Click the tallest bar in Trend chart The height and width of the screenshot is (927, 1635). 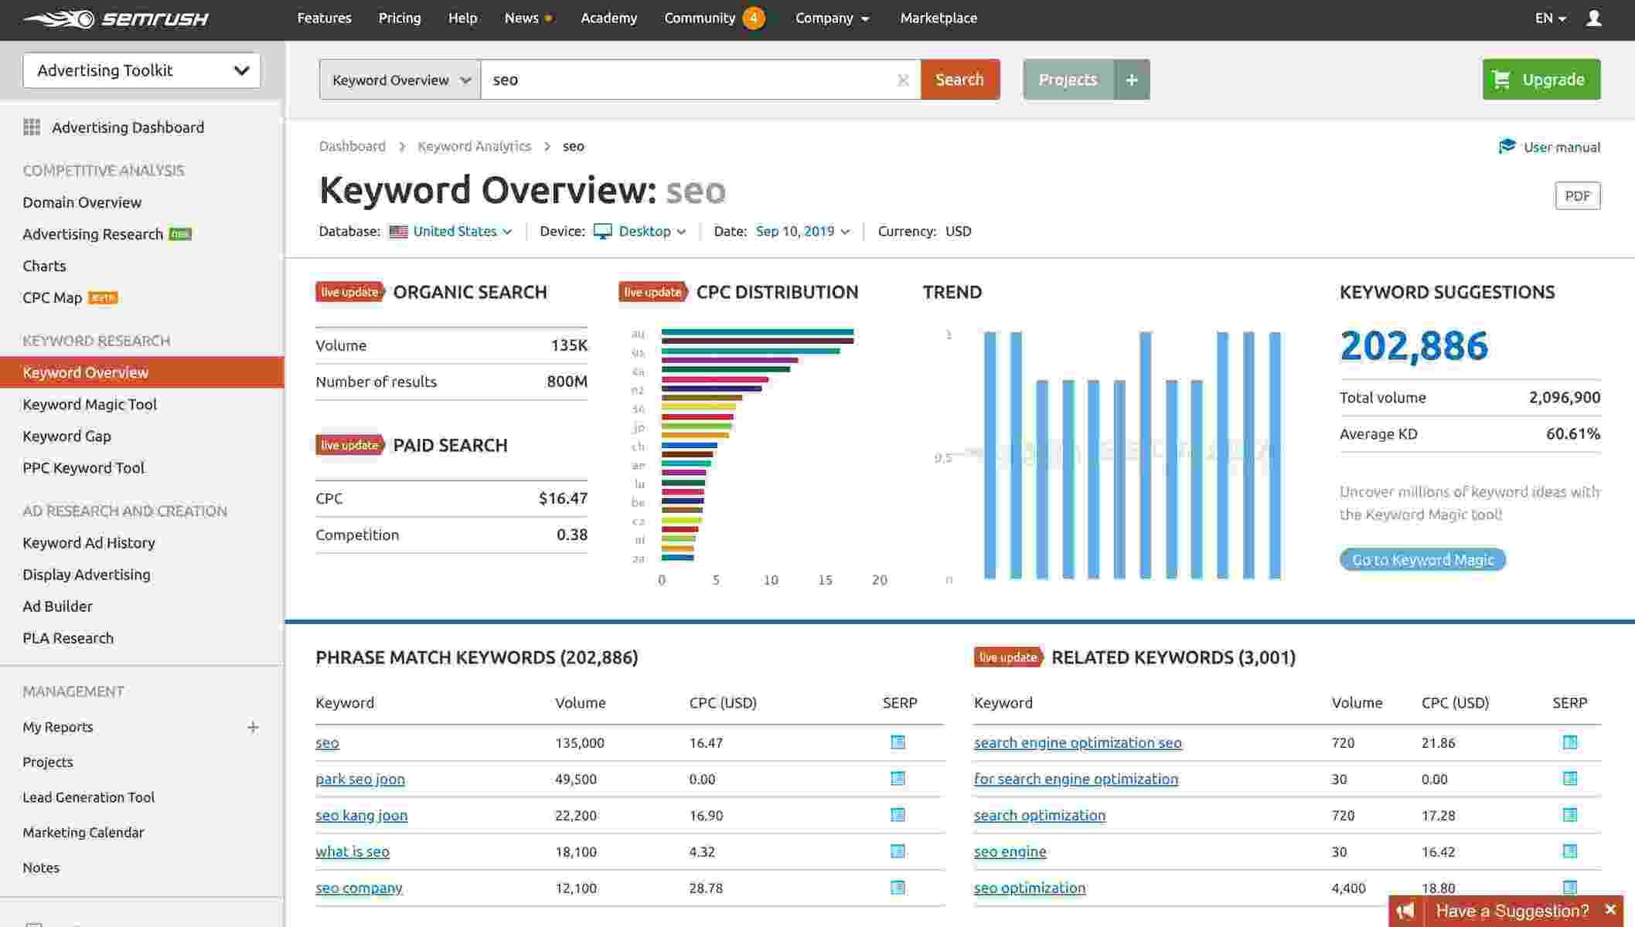990,456
